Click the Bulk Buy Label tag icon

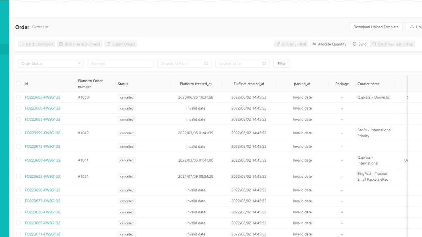(x=279, y=44)
